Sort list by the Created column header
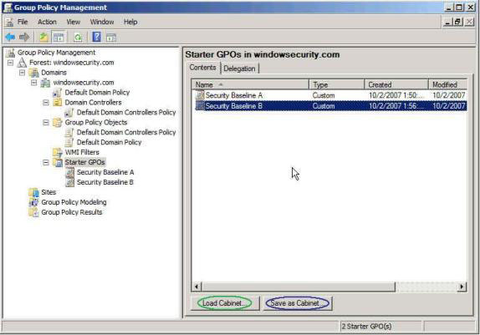 [396, 84]
